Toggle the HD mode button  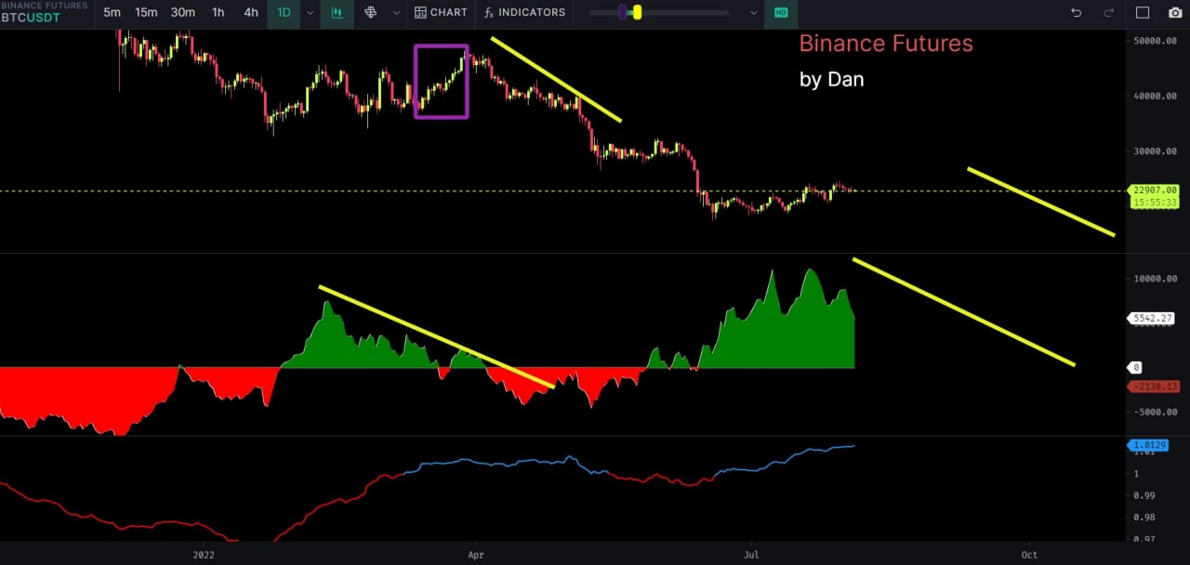[x=781, y=13]
